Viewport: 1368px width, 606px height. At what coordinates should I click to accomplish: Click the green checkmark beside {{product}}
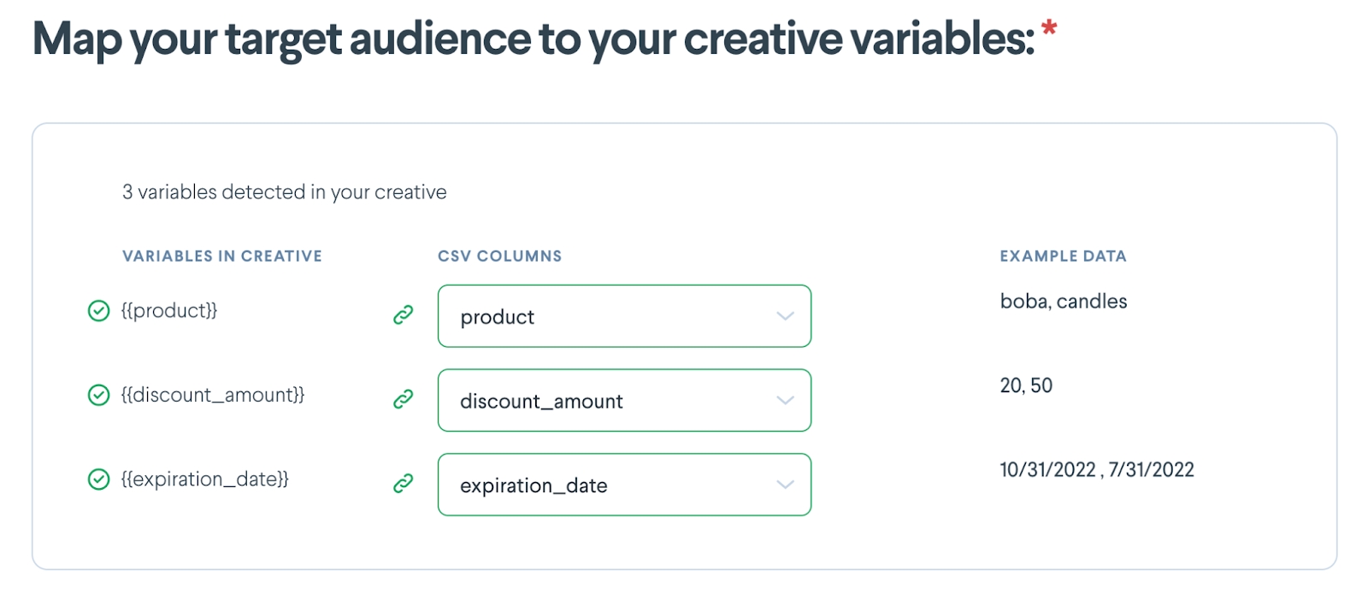(x=99, y=311)
